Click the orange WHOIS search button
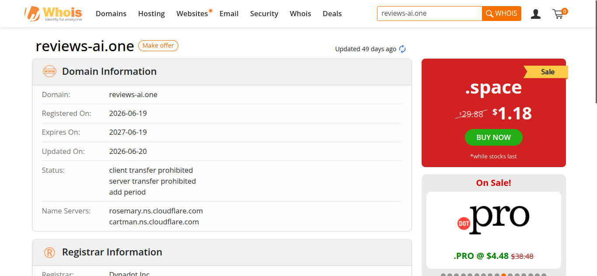The width and height of the screenshot is (597, 276). tap(502, 14)
